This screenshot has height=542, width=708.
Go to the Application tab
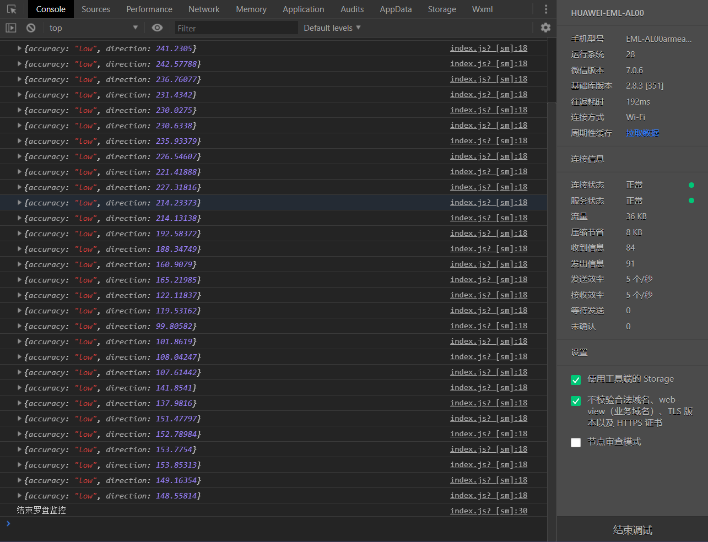tap(304, 9)
